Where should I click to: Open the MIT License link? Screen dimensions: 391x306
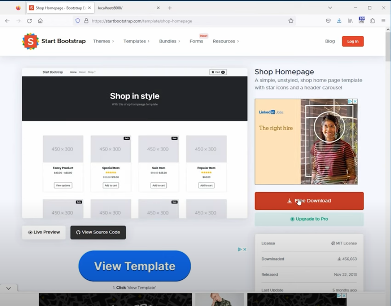[x=344, y=243]
